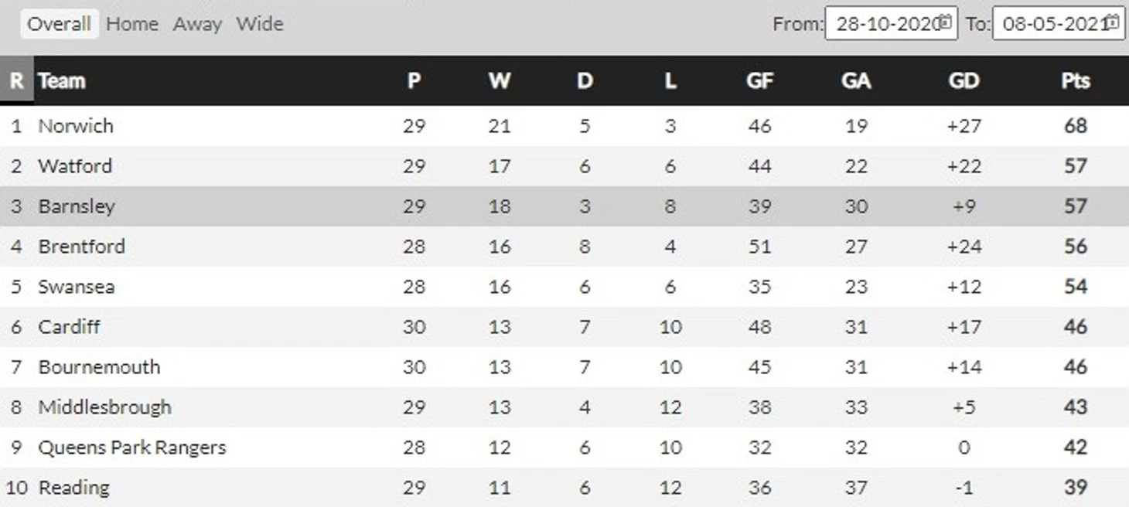Click the Team column header
This screenshot has height=507, width=1129.
(62, 80)
